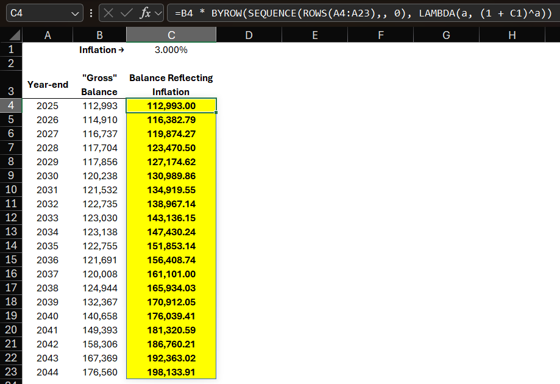Select column F header
The height and width of the screenshot is (384, 560).
click(x=381, y=35)
